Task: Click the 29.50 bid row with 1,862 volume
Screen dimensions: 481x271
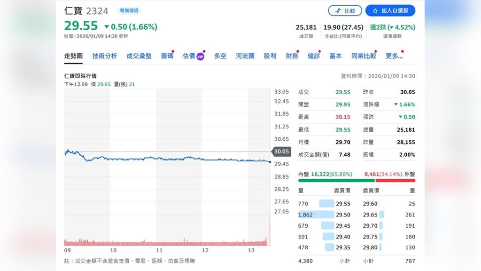Action: (x=324, y=215)
